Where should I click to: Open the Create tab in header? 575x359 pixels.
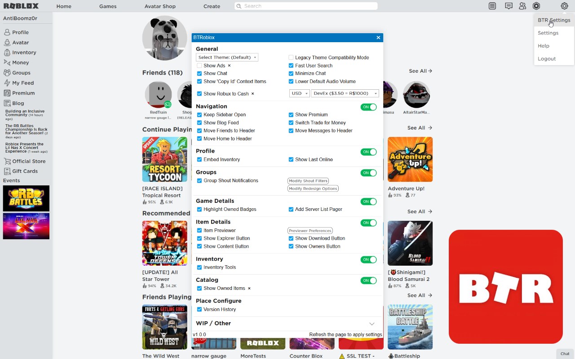212,6
